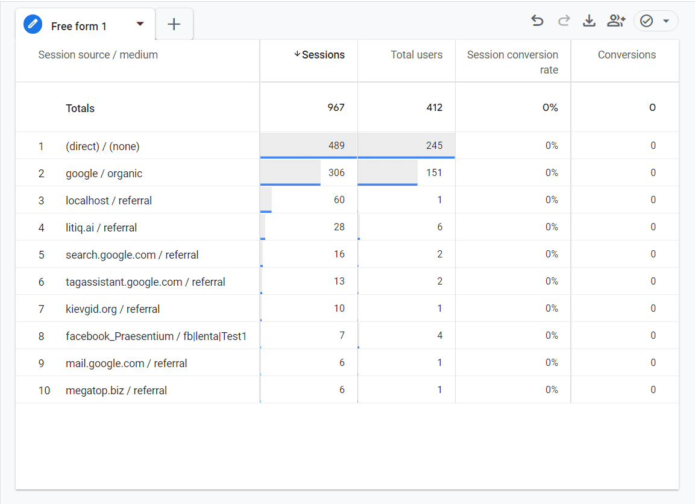Click the redo arrow icon
695x504 pixels.
(x=563, y=20)
